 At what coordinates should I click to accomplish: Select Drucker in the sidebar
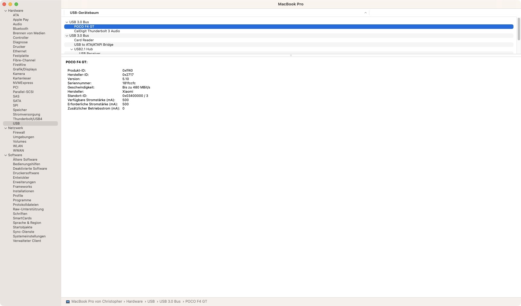pos(19,47)
